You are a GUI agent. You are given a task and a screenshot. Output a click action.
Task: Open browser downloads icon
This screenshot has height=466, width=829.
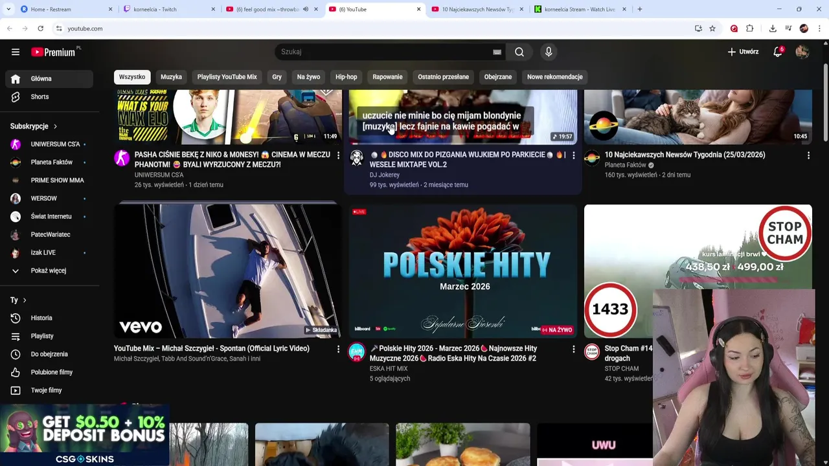click(x=773, y=28)
